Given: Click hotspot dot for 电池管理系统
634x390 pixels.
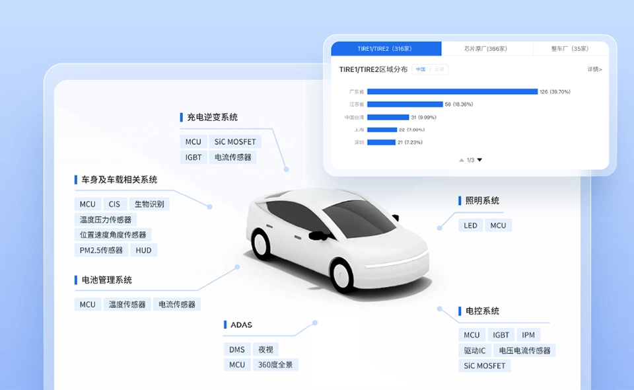Looking at the screenshot, I should (x=237, y=267).
